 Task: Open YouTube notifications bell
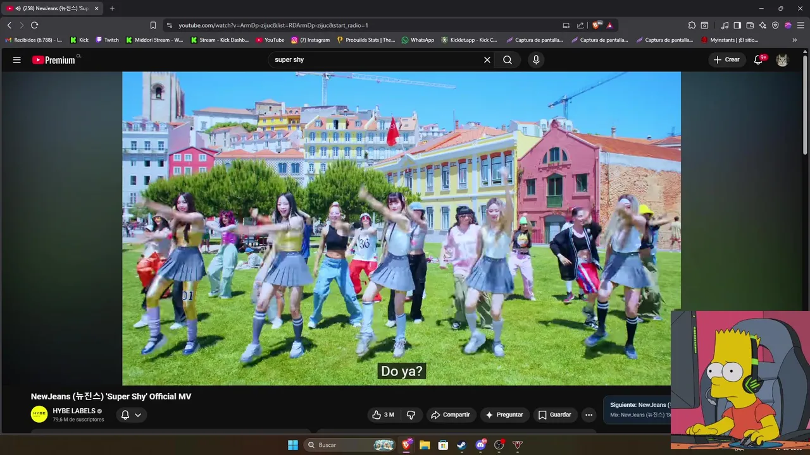759,60
